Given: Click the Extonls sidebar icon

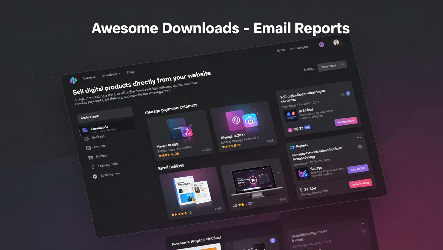Looking at the screenshot, I should 88,147.
